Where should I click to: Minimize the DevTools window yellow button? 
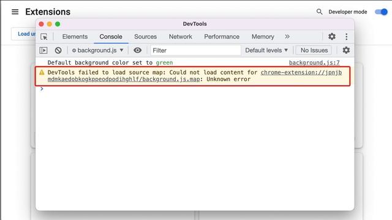(x=50, y=24)
